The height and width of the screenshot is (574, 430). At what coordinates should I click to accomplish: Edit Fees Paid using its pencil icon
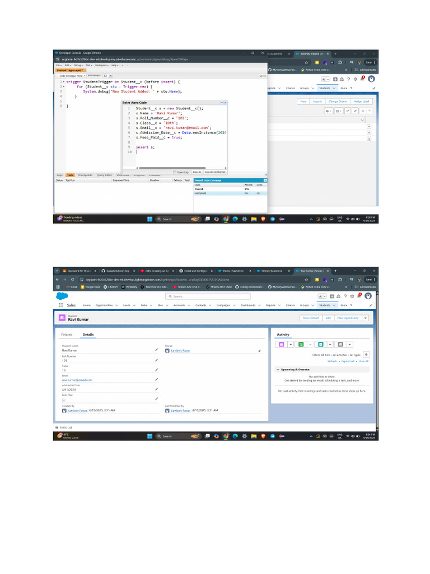click(157, 399)
